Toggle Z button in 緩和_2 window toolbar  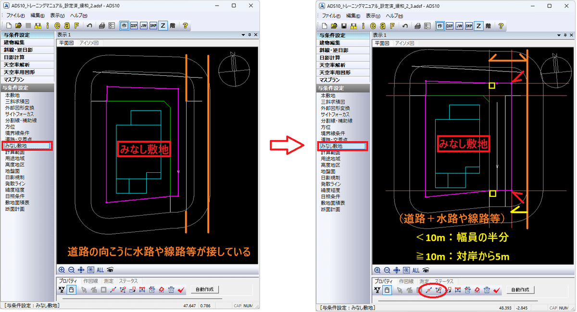coord(163,25)
